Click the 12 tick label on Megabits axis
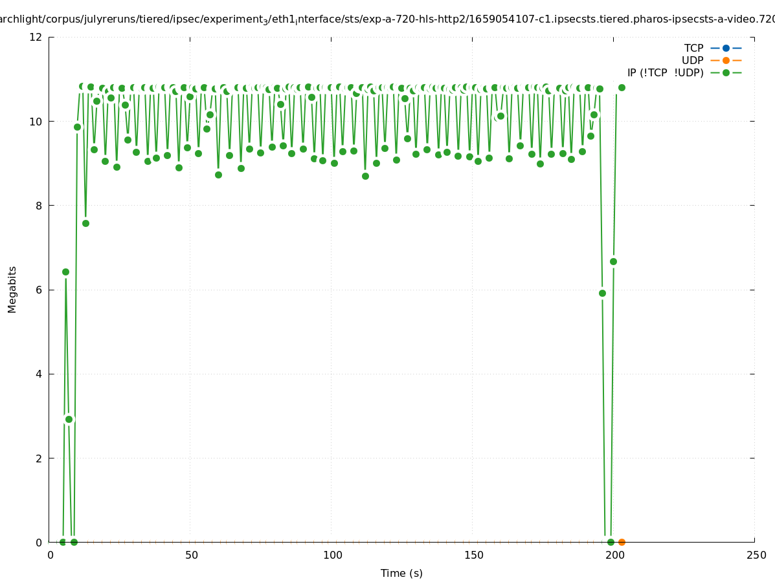 (x=36, y=37)
